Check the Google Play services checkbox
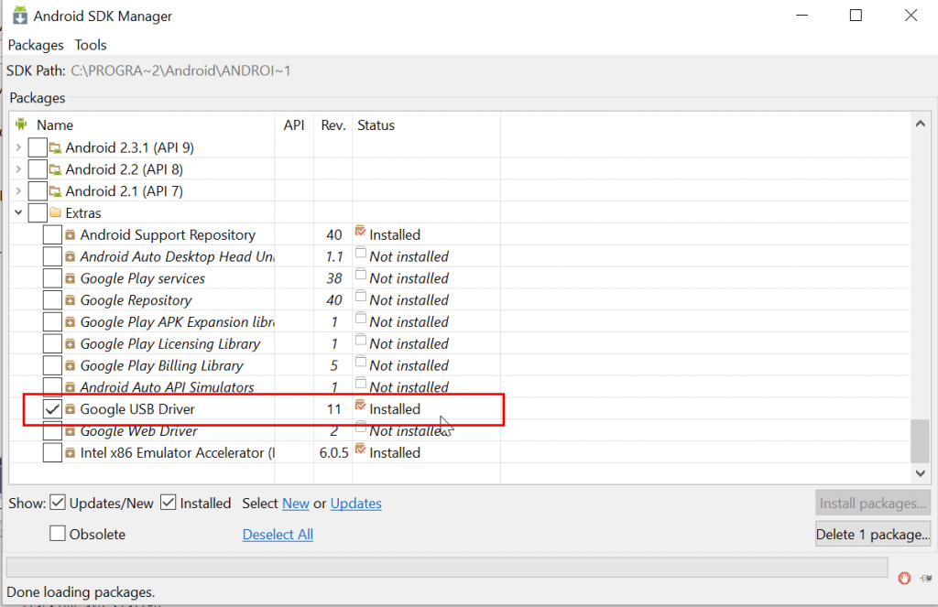Image resolution: width=938 pixels, height=607 pixels. 52,278
